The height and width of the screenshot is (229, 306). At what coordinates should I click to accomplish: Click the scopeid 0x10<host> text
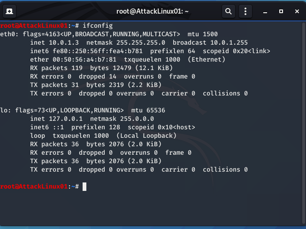(x=161, y=127)
